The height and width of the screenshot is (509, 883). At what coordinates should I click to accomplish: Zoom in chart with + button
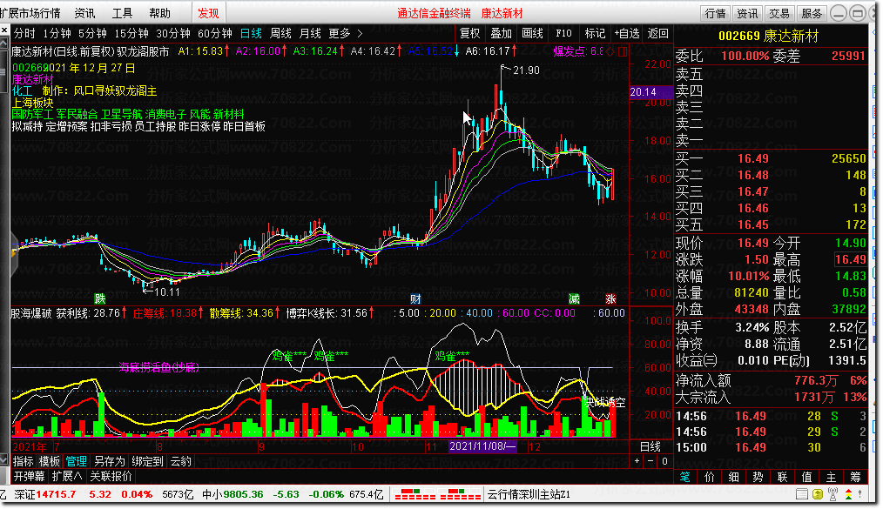click(637, 461)
